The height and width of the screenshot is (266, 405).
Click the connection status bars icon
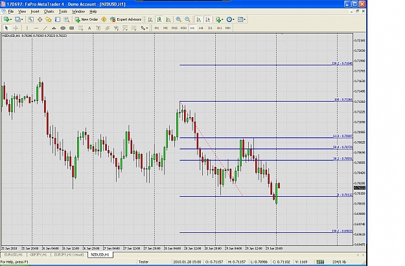click(x=320, y=262)
